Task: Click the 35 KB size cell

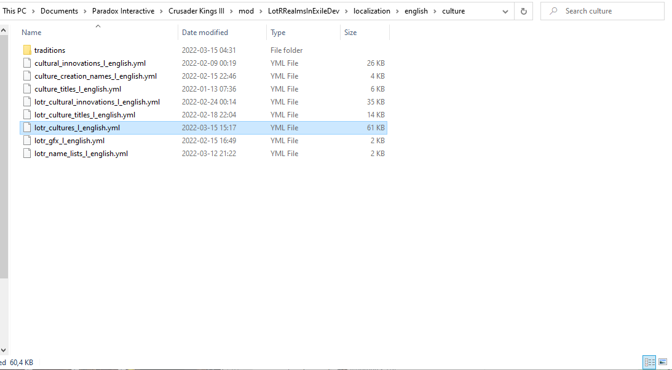Action: click(376, 102)
